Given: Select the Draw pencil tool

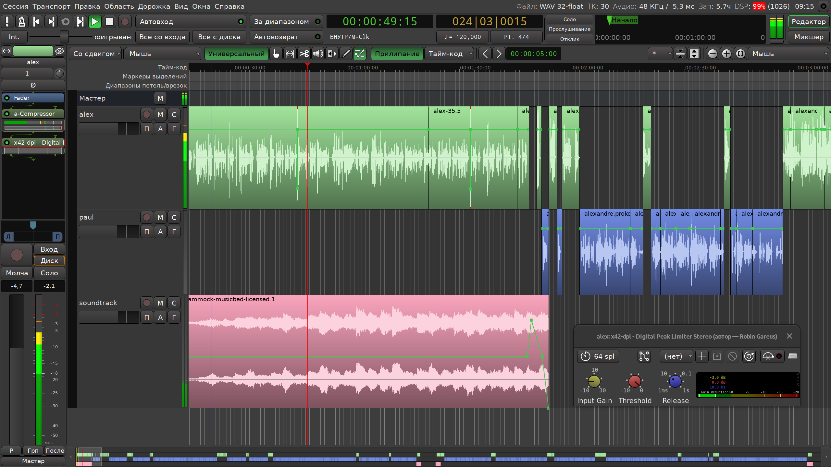Looking at the screenshot, I should pyautogui.click(x=346, y=54).
